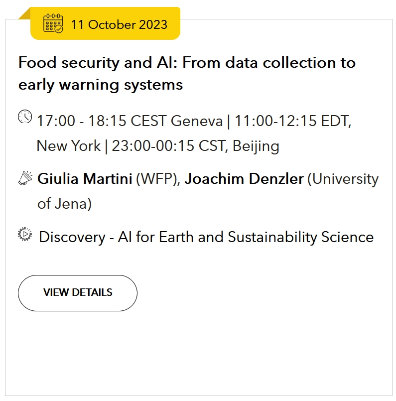Click speaker name Joachim Denzler

click(244, 178)
